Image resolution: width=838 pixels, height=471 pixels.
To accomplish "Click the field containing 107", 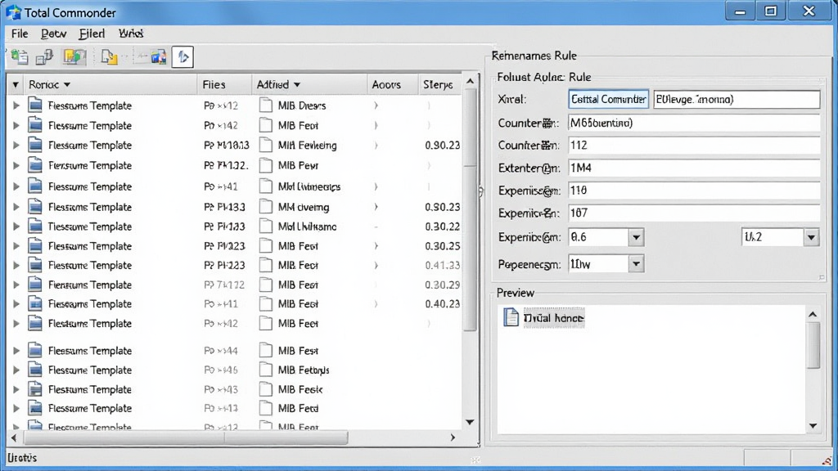I will 694,213.
